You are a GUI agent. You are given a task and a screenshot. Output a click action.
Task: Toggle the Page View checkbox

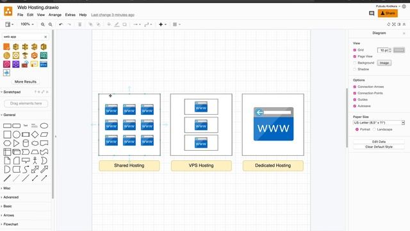click(354, 56)
